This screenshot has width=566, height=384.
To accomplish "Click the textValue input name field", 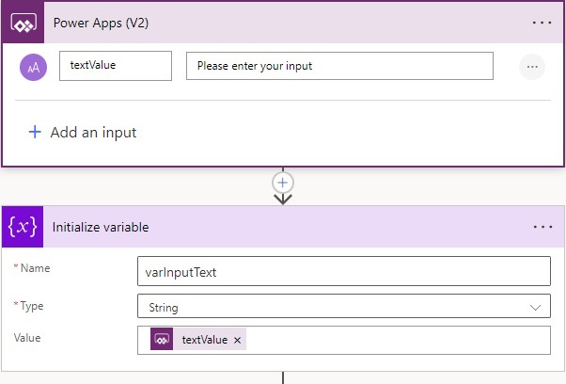I will click(x=116, y=66).
